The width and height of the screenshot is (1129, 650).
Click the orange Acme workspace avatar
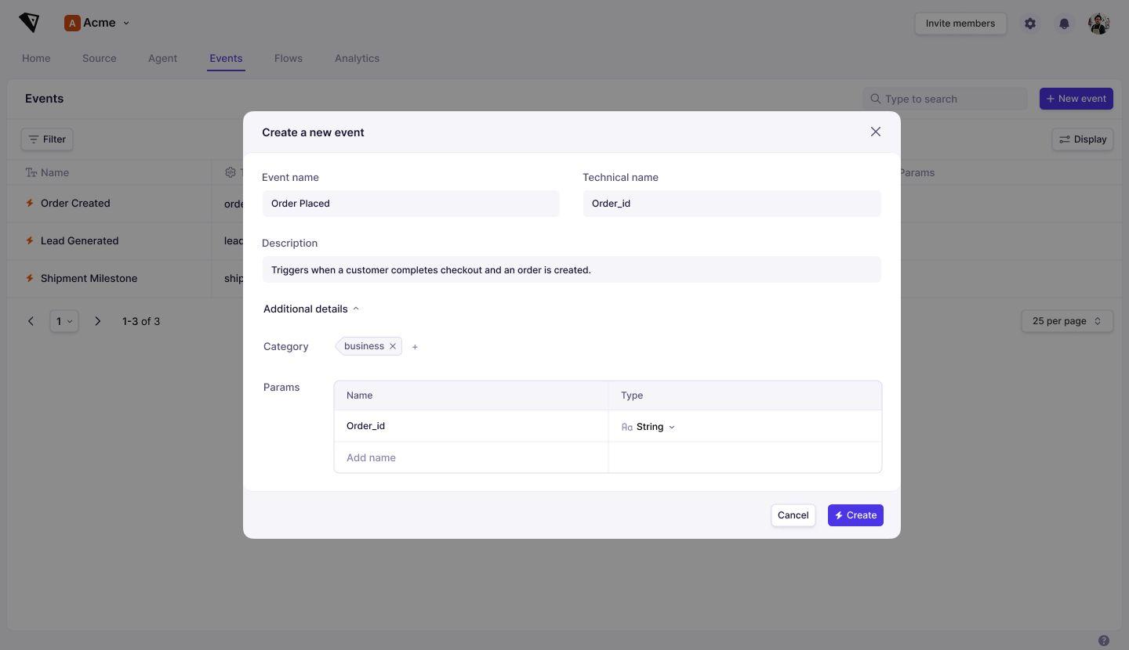point(72,23)
